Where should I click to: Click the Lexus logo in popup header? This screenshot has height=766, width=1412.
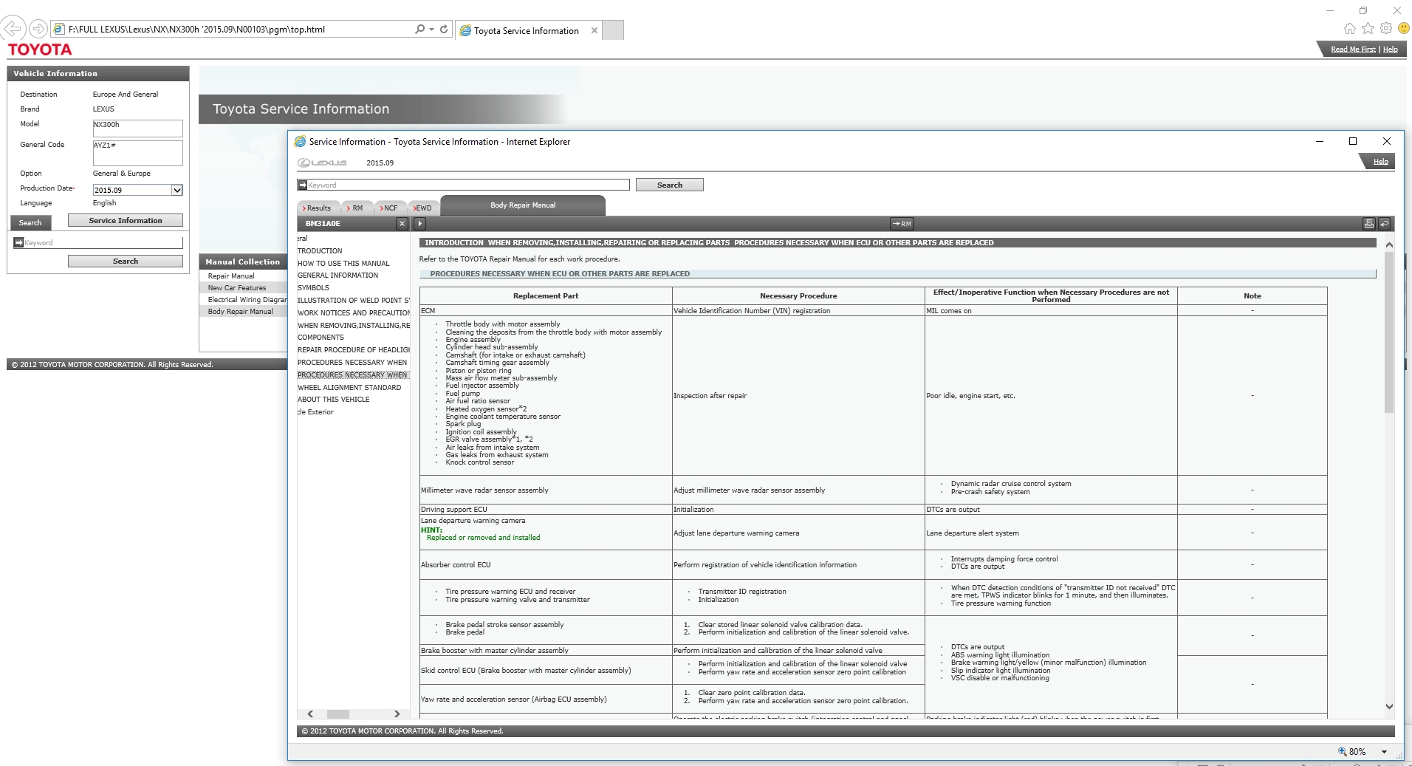(x=322, y=163)
